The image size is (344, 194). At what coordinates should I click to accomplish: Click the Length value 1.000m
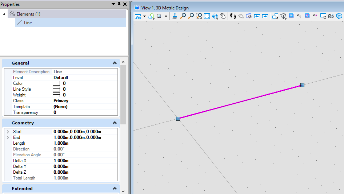tap(61, 143)
